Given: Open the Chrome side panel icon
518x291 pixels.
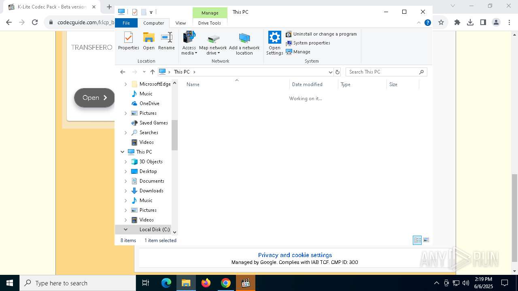Looking at the screenshot, I should point(483,23).
